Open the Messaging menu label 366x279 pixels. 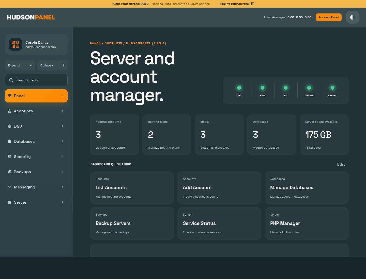coord(25,187)
